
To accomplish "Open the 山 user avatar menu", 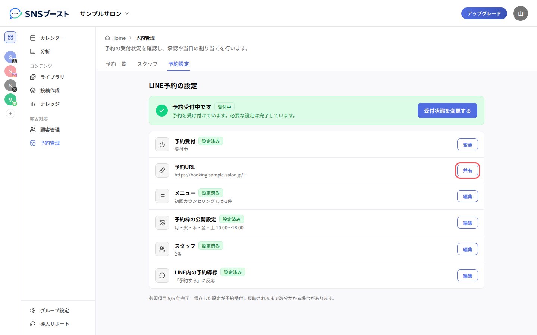I will coord(521,13).
